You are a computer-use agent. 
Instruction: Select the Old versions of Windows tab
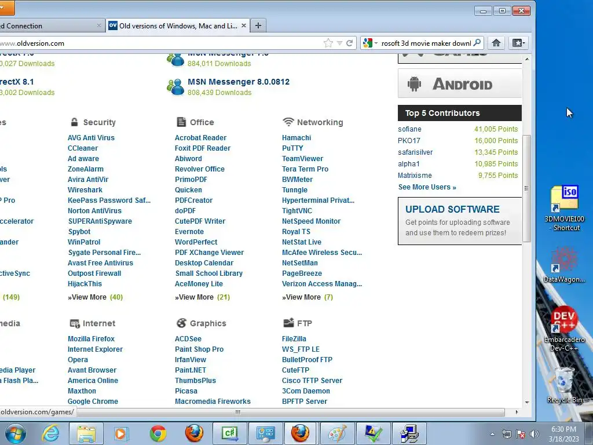178,25
